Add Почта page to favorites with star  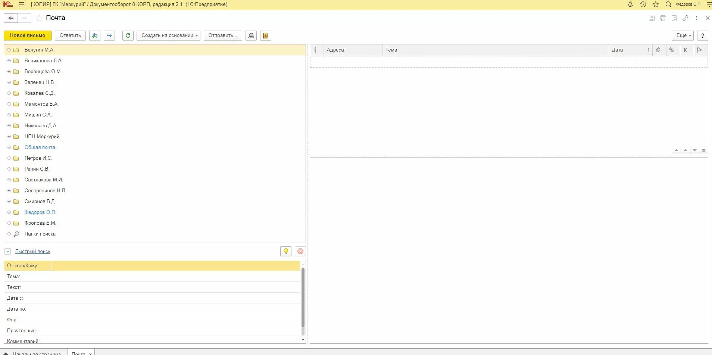coord(39,18)
